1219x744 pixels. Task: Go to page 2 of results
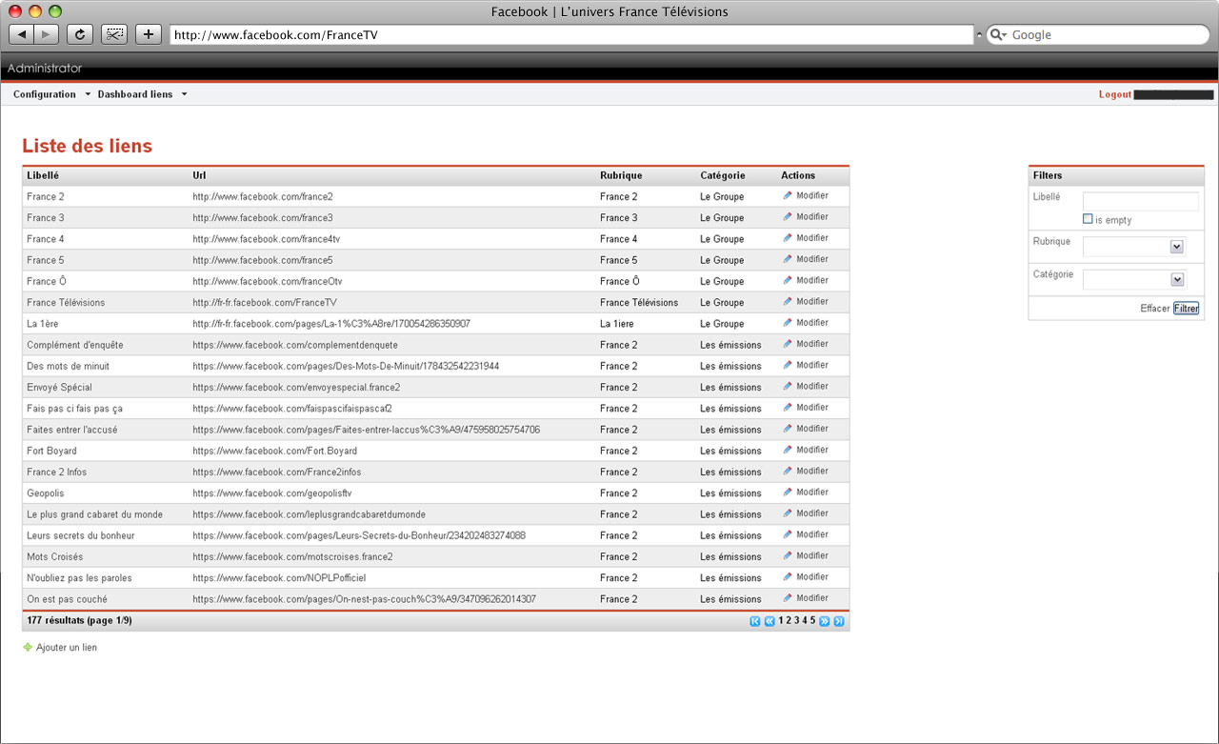(789, 620)
